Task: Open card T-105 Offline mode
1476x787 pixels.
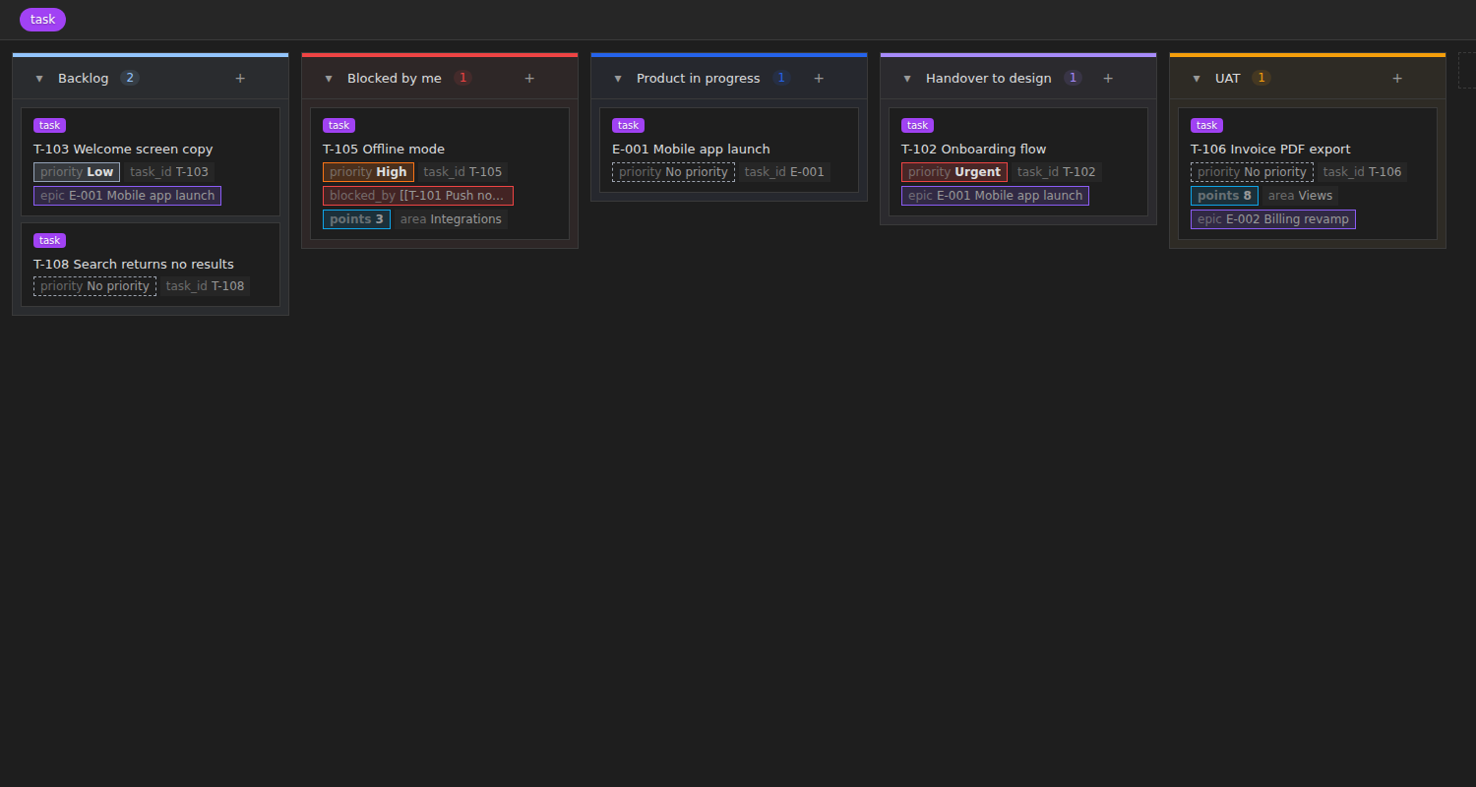Action: pyautogui.click(x=384, y=150)
